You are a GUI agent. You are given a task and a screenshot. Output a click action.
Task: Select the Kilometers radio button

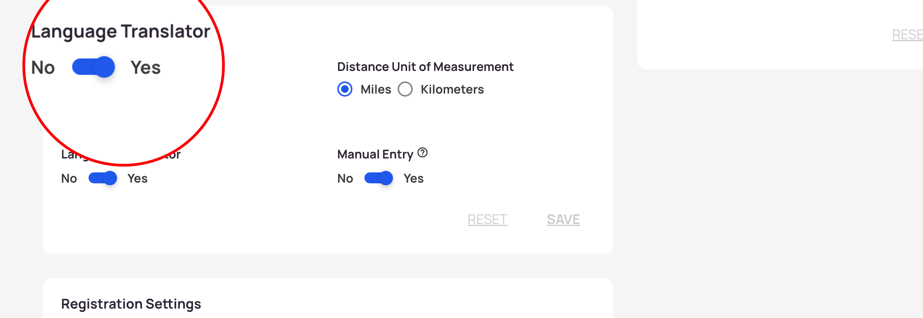tap(405, 89)
